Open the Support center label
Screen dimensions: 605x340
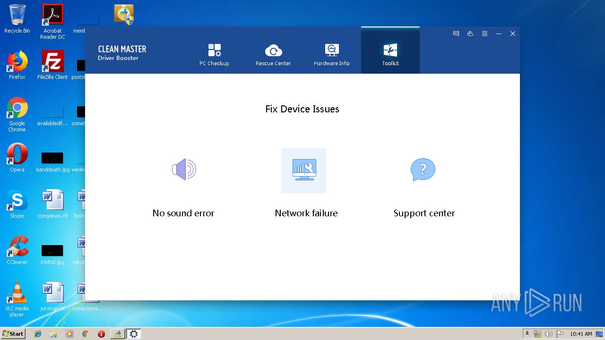coord(424,213)
